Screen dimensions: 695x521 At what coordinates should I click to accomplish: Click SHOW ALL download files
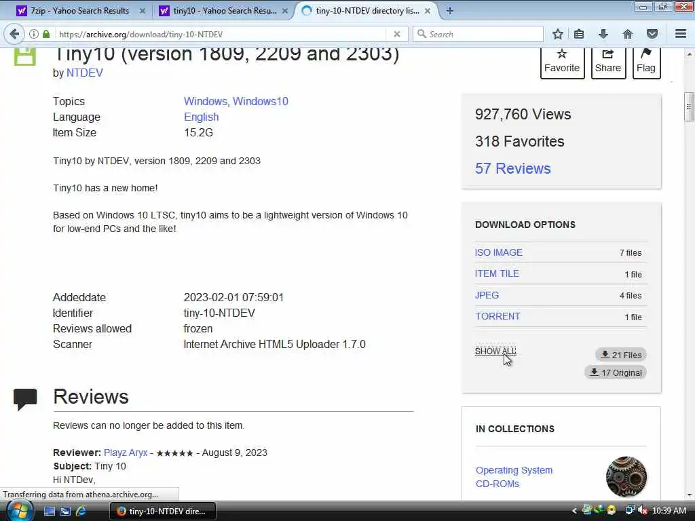495,351
